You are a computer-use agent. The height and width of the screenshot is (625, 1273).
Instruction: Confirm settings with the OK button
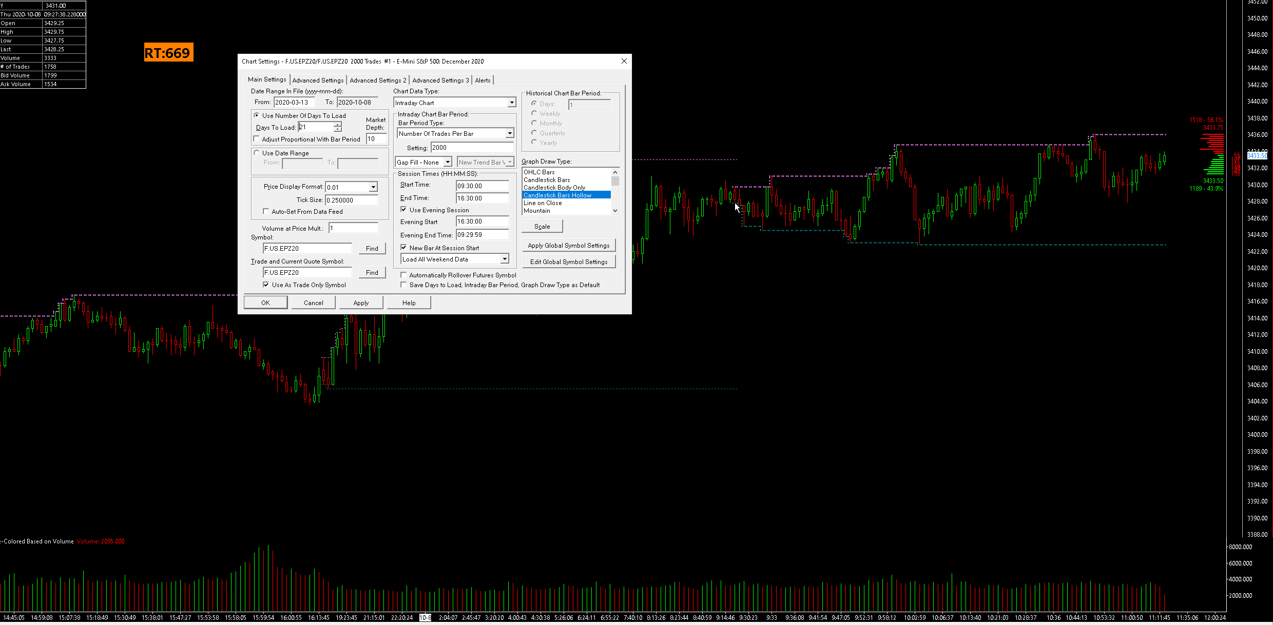tap(265, 303)
